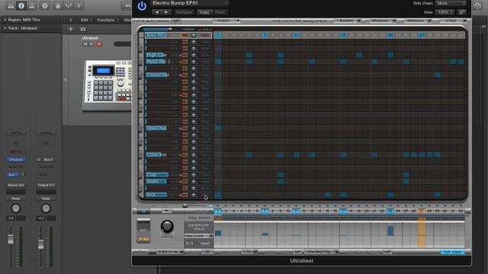The height and width of the screenshot is (274, 488).
Task: Adjust the swing knob
Action: [167, 227]
